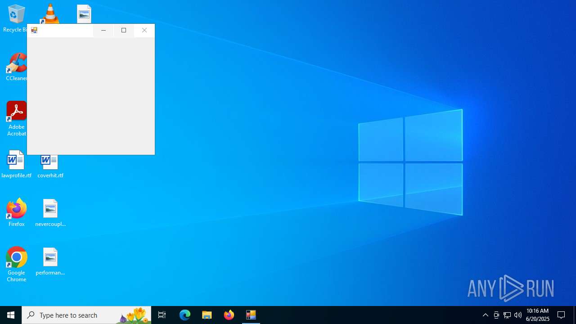Minimize the small blank window

tap(103, 30)
